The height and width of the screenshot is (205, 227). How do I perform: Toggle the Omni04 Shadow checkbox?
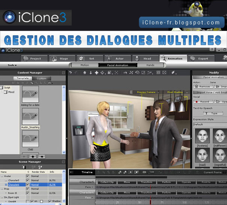(x=50, y=201)
